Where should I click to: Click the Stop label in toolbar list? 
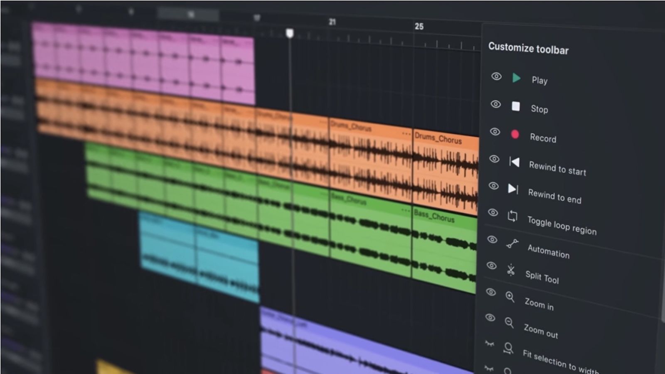point(539,109)
